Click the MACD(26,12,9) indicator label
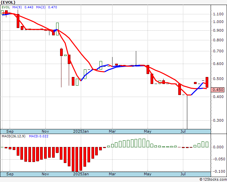This screenshot has width=227, height=182. tap(13, 136)
